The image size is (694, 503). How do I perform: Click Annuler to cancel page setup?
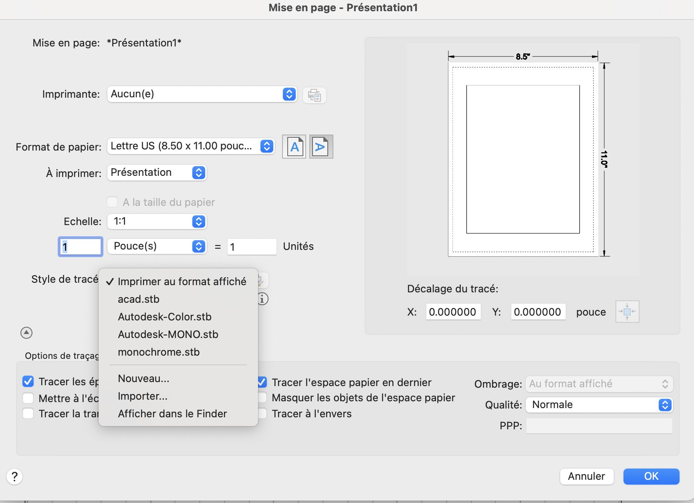587,477
